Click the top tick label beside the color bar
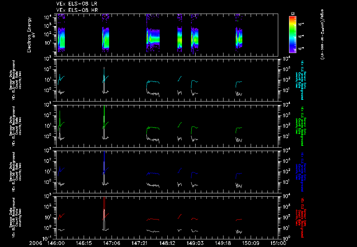This screenshot has width=357, height=247. pos(301,24)
